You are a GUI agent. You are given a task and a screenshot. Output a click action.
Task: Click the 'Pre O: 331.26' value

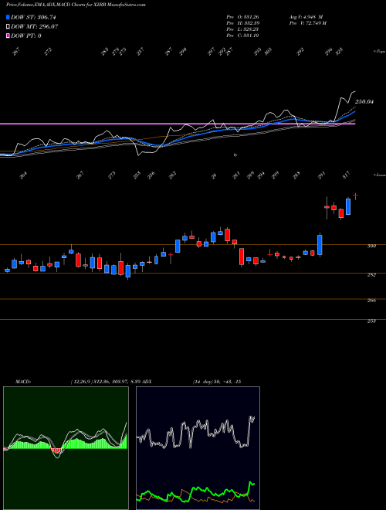242,16
